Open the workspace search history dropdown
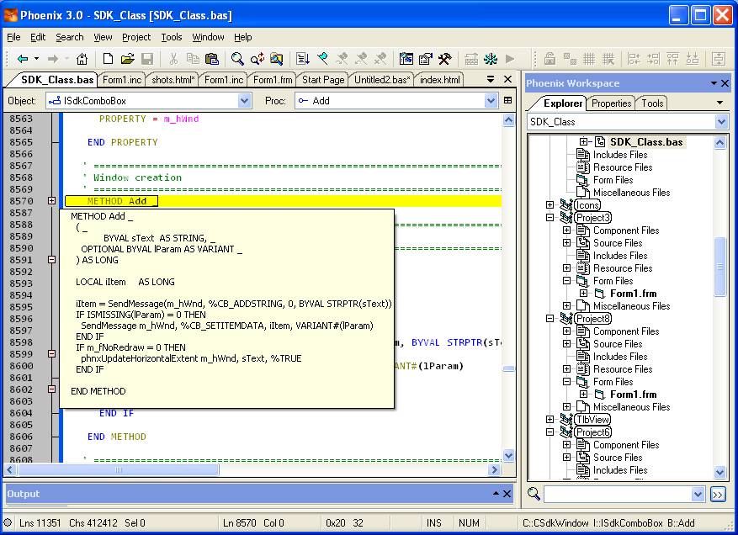Screen dimensions: 738x535 click(x=698, y=494)
